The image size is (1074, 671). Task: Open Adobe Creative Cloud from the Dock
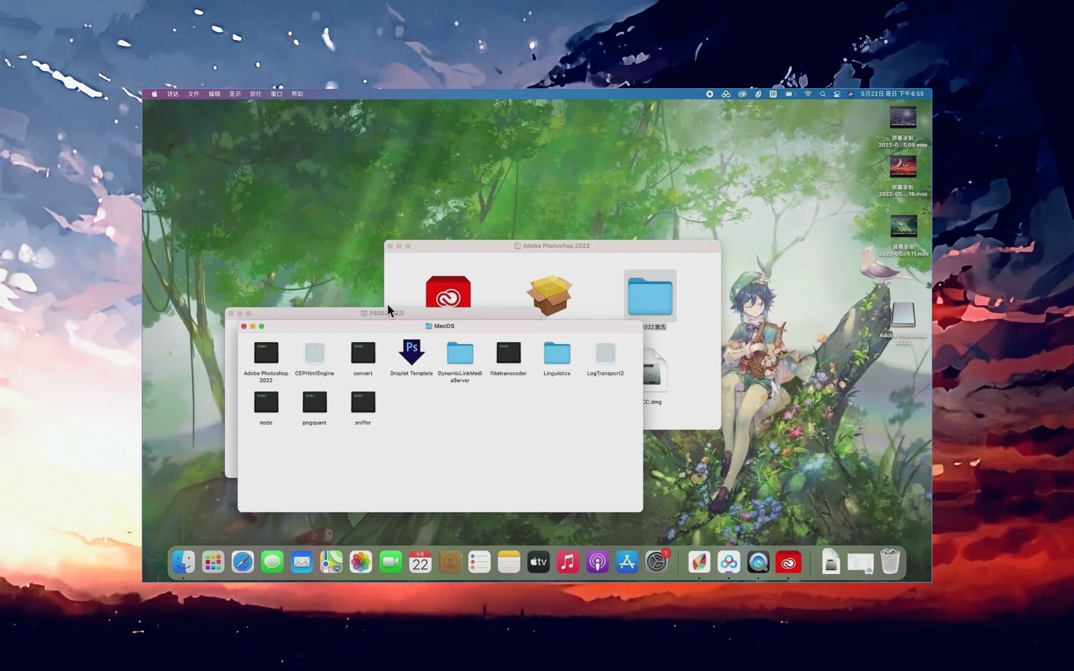coord(788,562)
